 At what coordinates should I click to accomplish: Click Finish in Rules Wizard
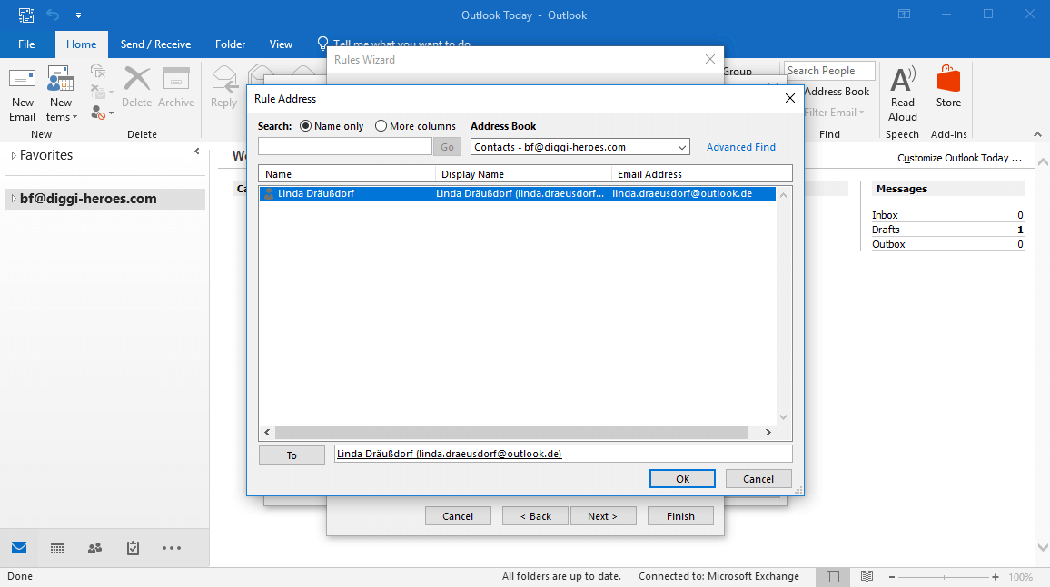(680, 516)
